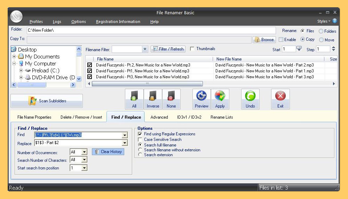Click the round application logo button
The width and height of the screenshot is (348, 199).
[x=16, y=16]
